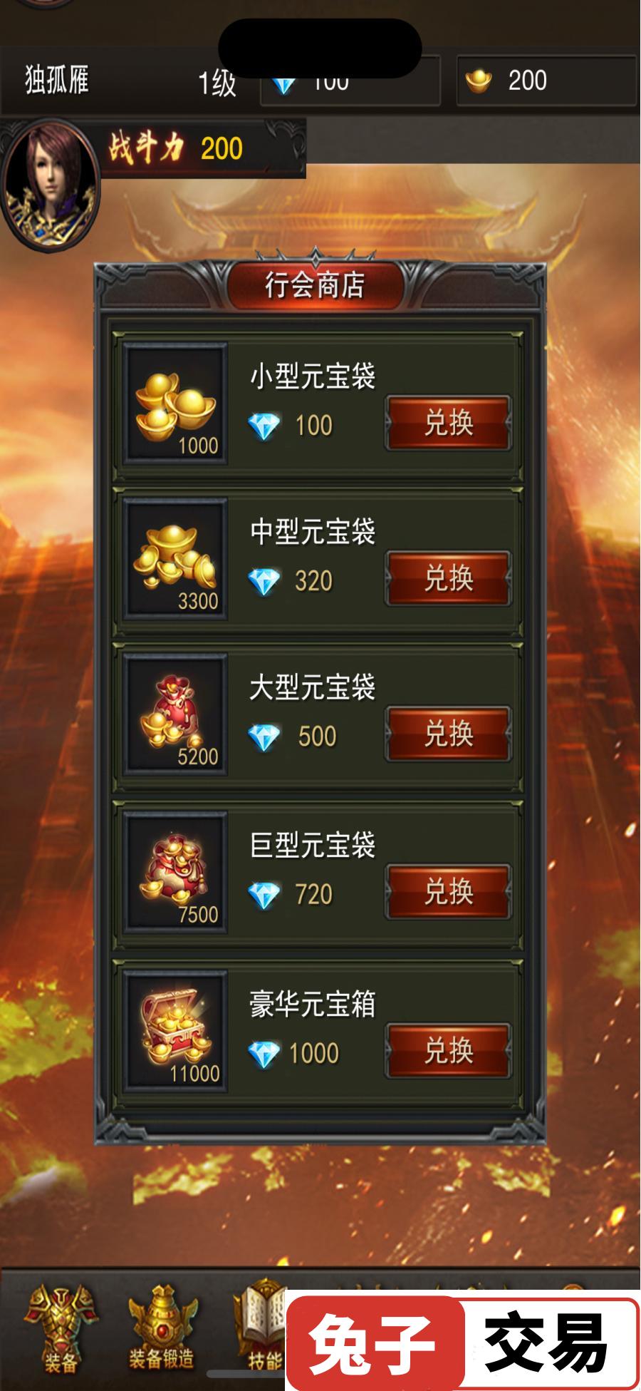Tap the 巨型元宝袋 7500 bag icon
The image size is (641, 1391).
pos(175,872)
